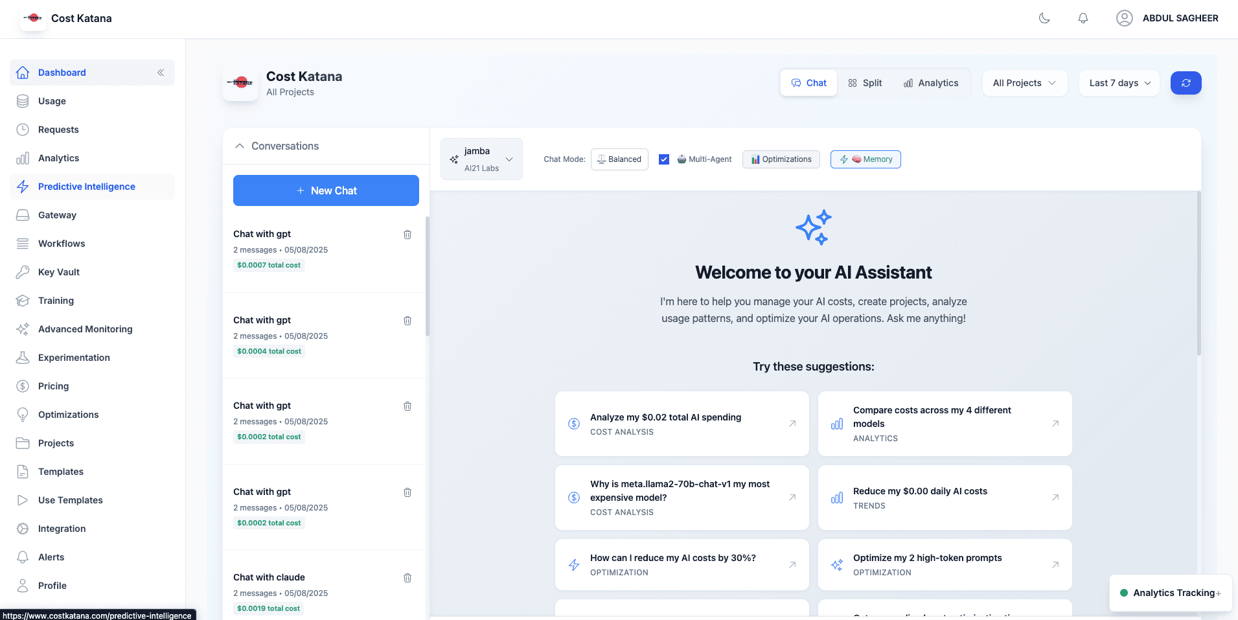Expand the All Projects dropdown
The image size is (1238, 620).
tap(1024, 83)
